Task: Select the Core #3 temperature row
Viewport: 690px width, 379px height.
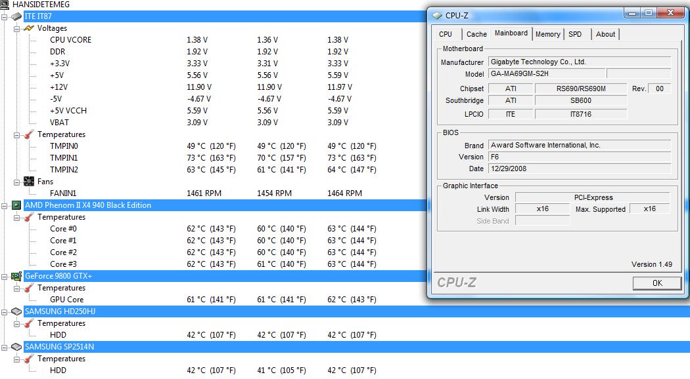Action: [63, 264]
